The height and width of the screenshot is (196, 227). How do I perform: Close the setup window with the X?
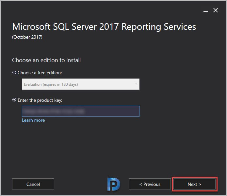(216, 10)
